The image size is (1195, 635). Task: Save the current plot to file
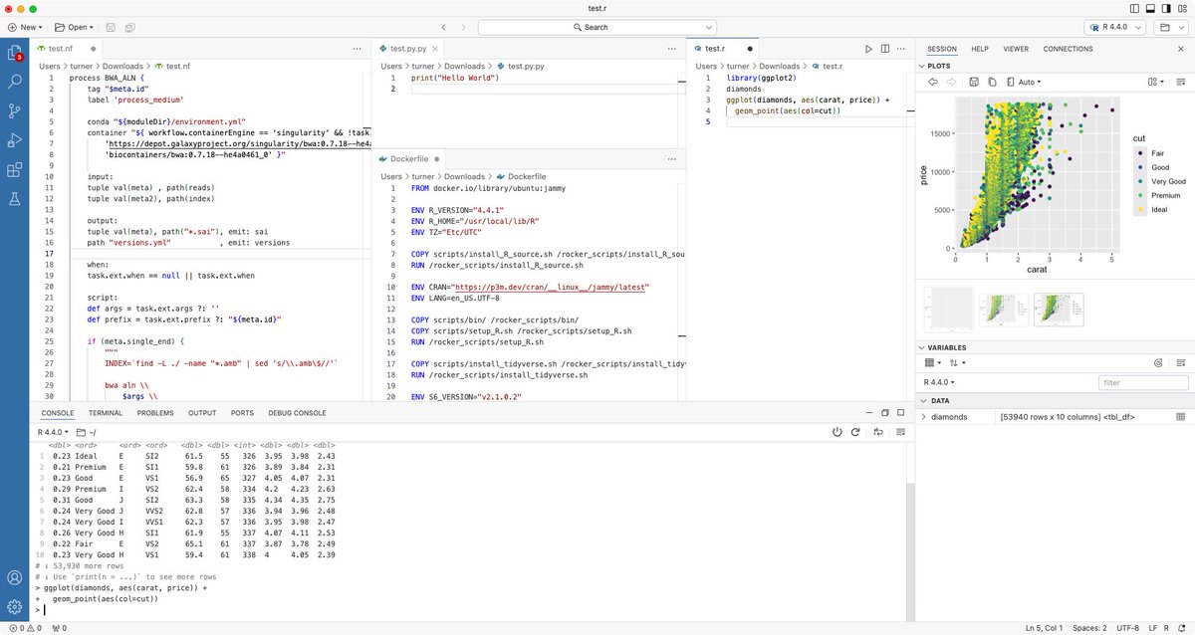[x=974, y=82]
